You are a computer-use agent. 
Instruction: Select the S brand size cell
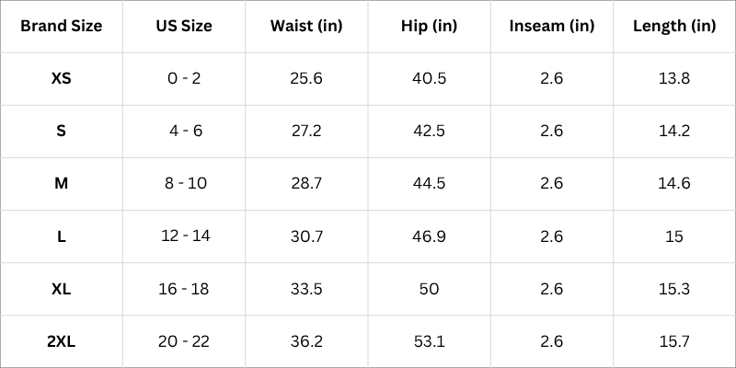[x=61, y=131]
